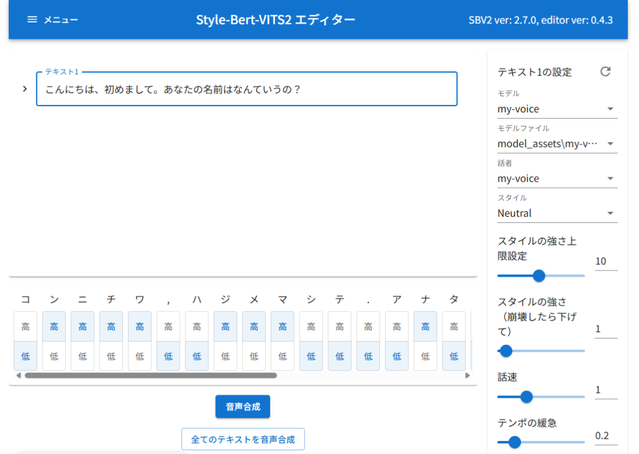Viewport: 639px width, 454px height.
Task: Set マ accent to 低
Action: [x=283, y=356]
